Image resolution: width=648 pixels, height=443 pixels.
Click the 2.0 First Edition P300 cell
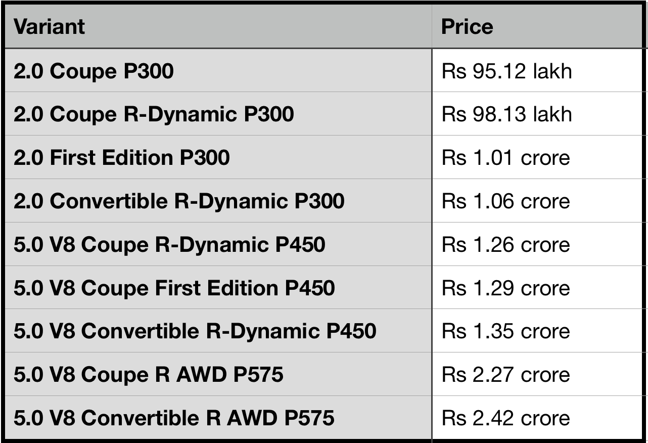pos(121,158)
